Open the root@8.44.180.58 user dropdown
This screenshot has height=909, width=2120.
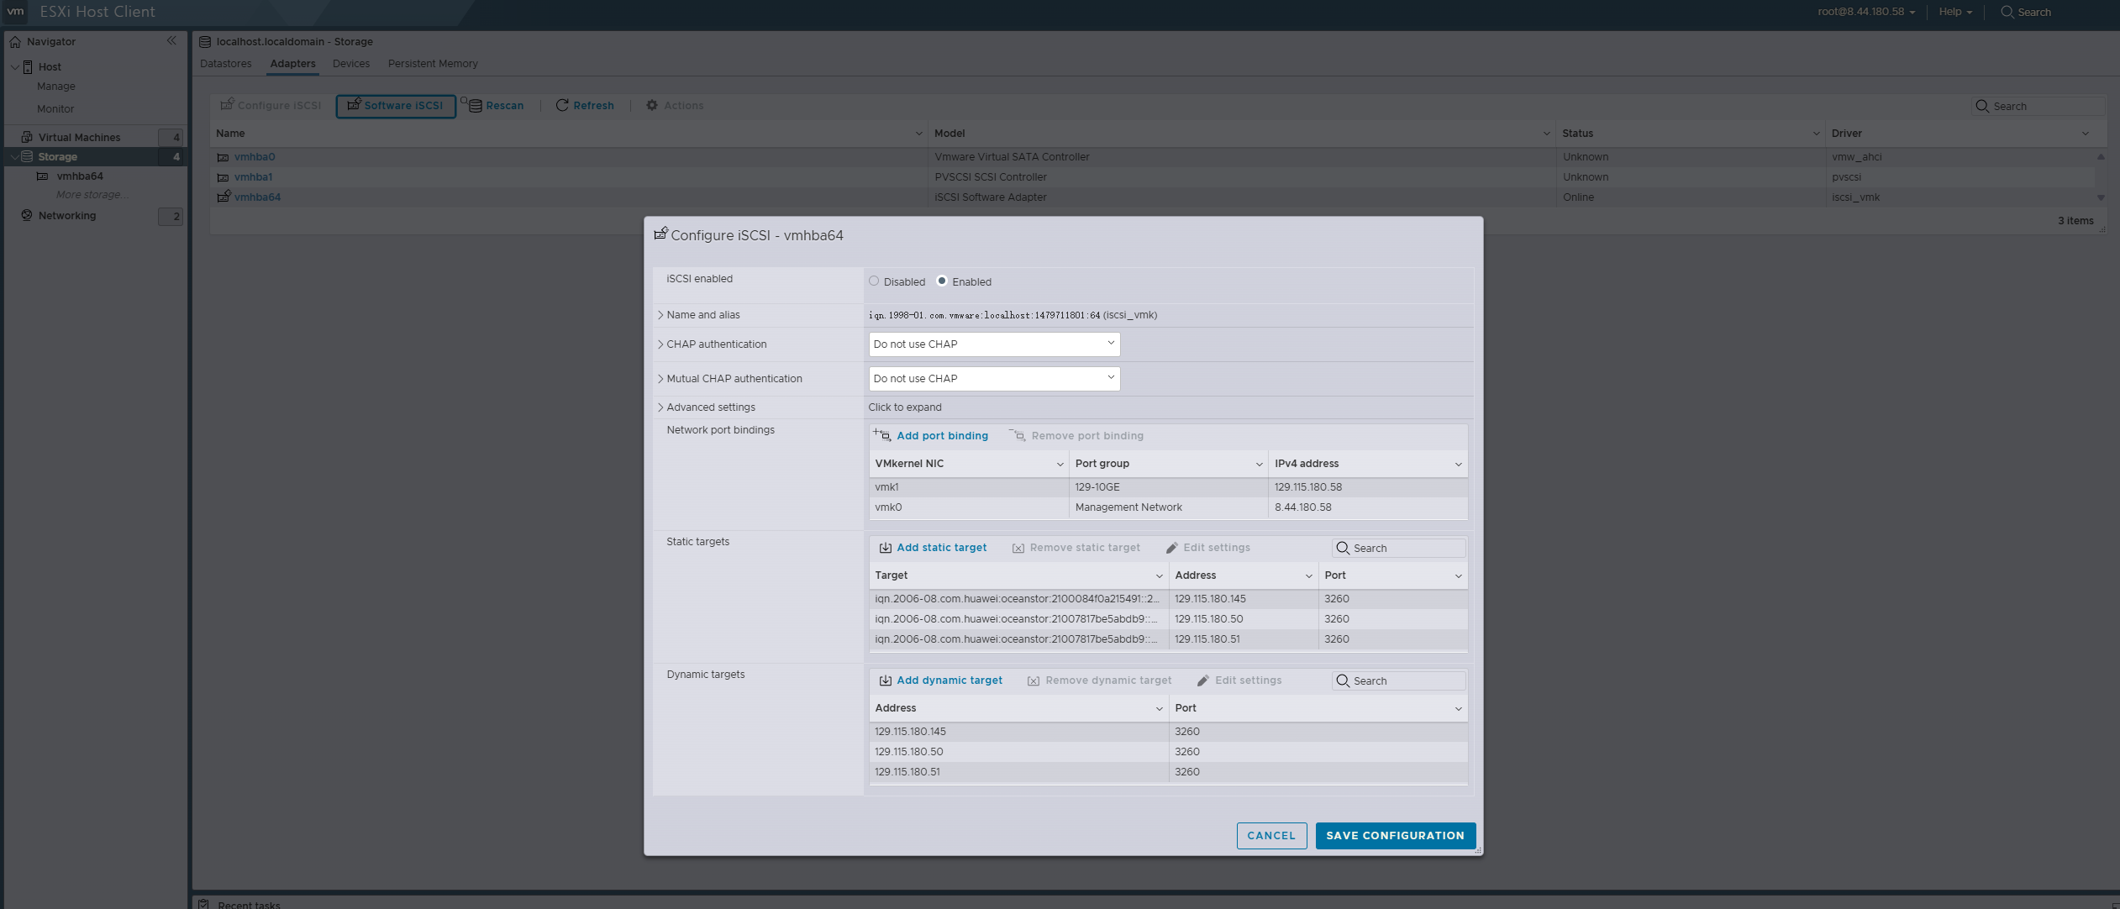1866,12
